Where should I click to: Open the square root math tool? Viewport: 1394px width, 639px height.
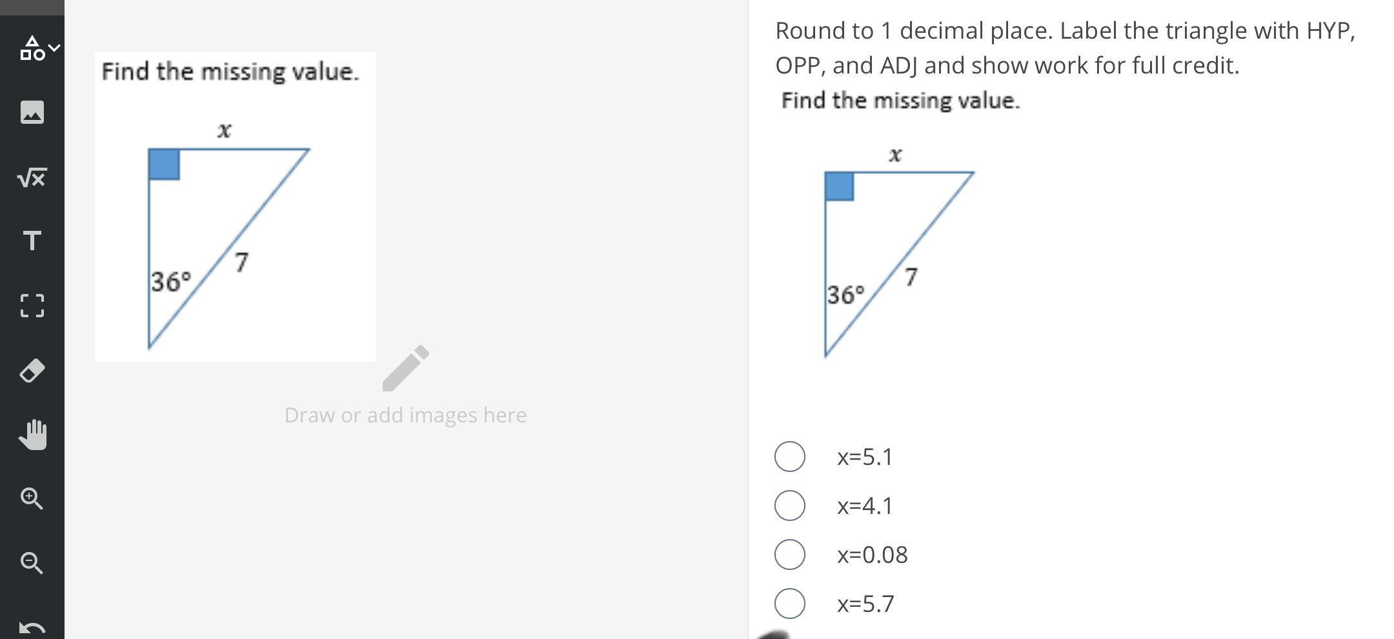32,177
